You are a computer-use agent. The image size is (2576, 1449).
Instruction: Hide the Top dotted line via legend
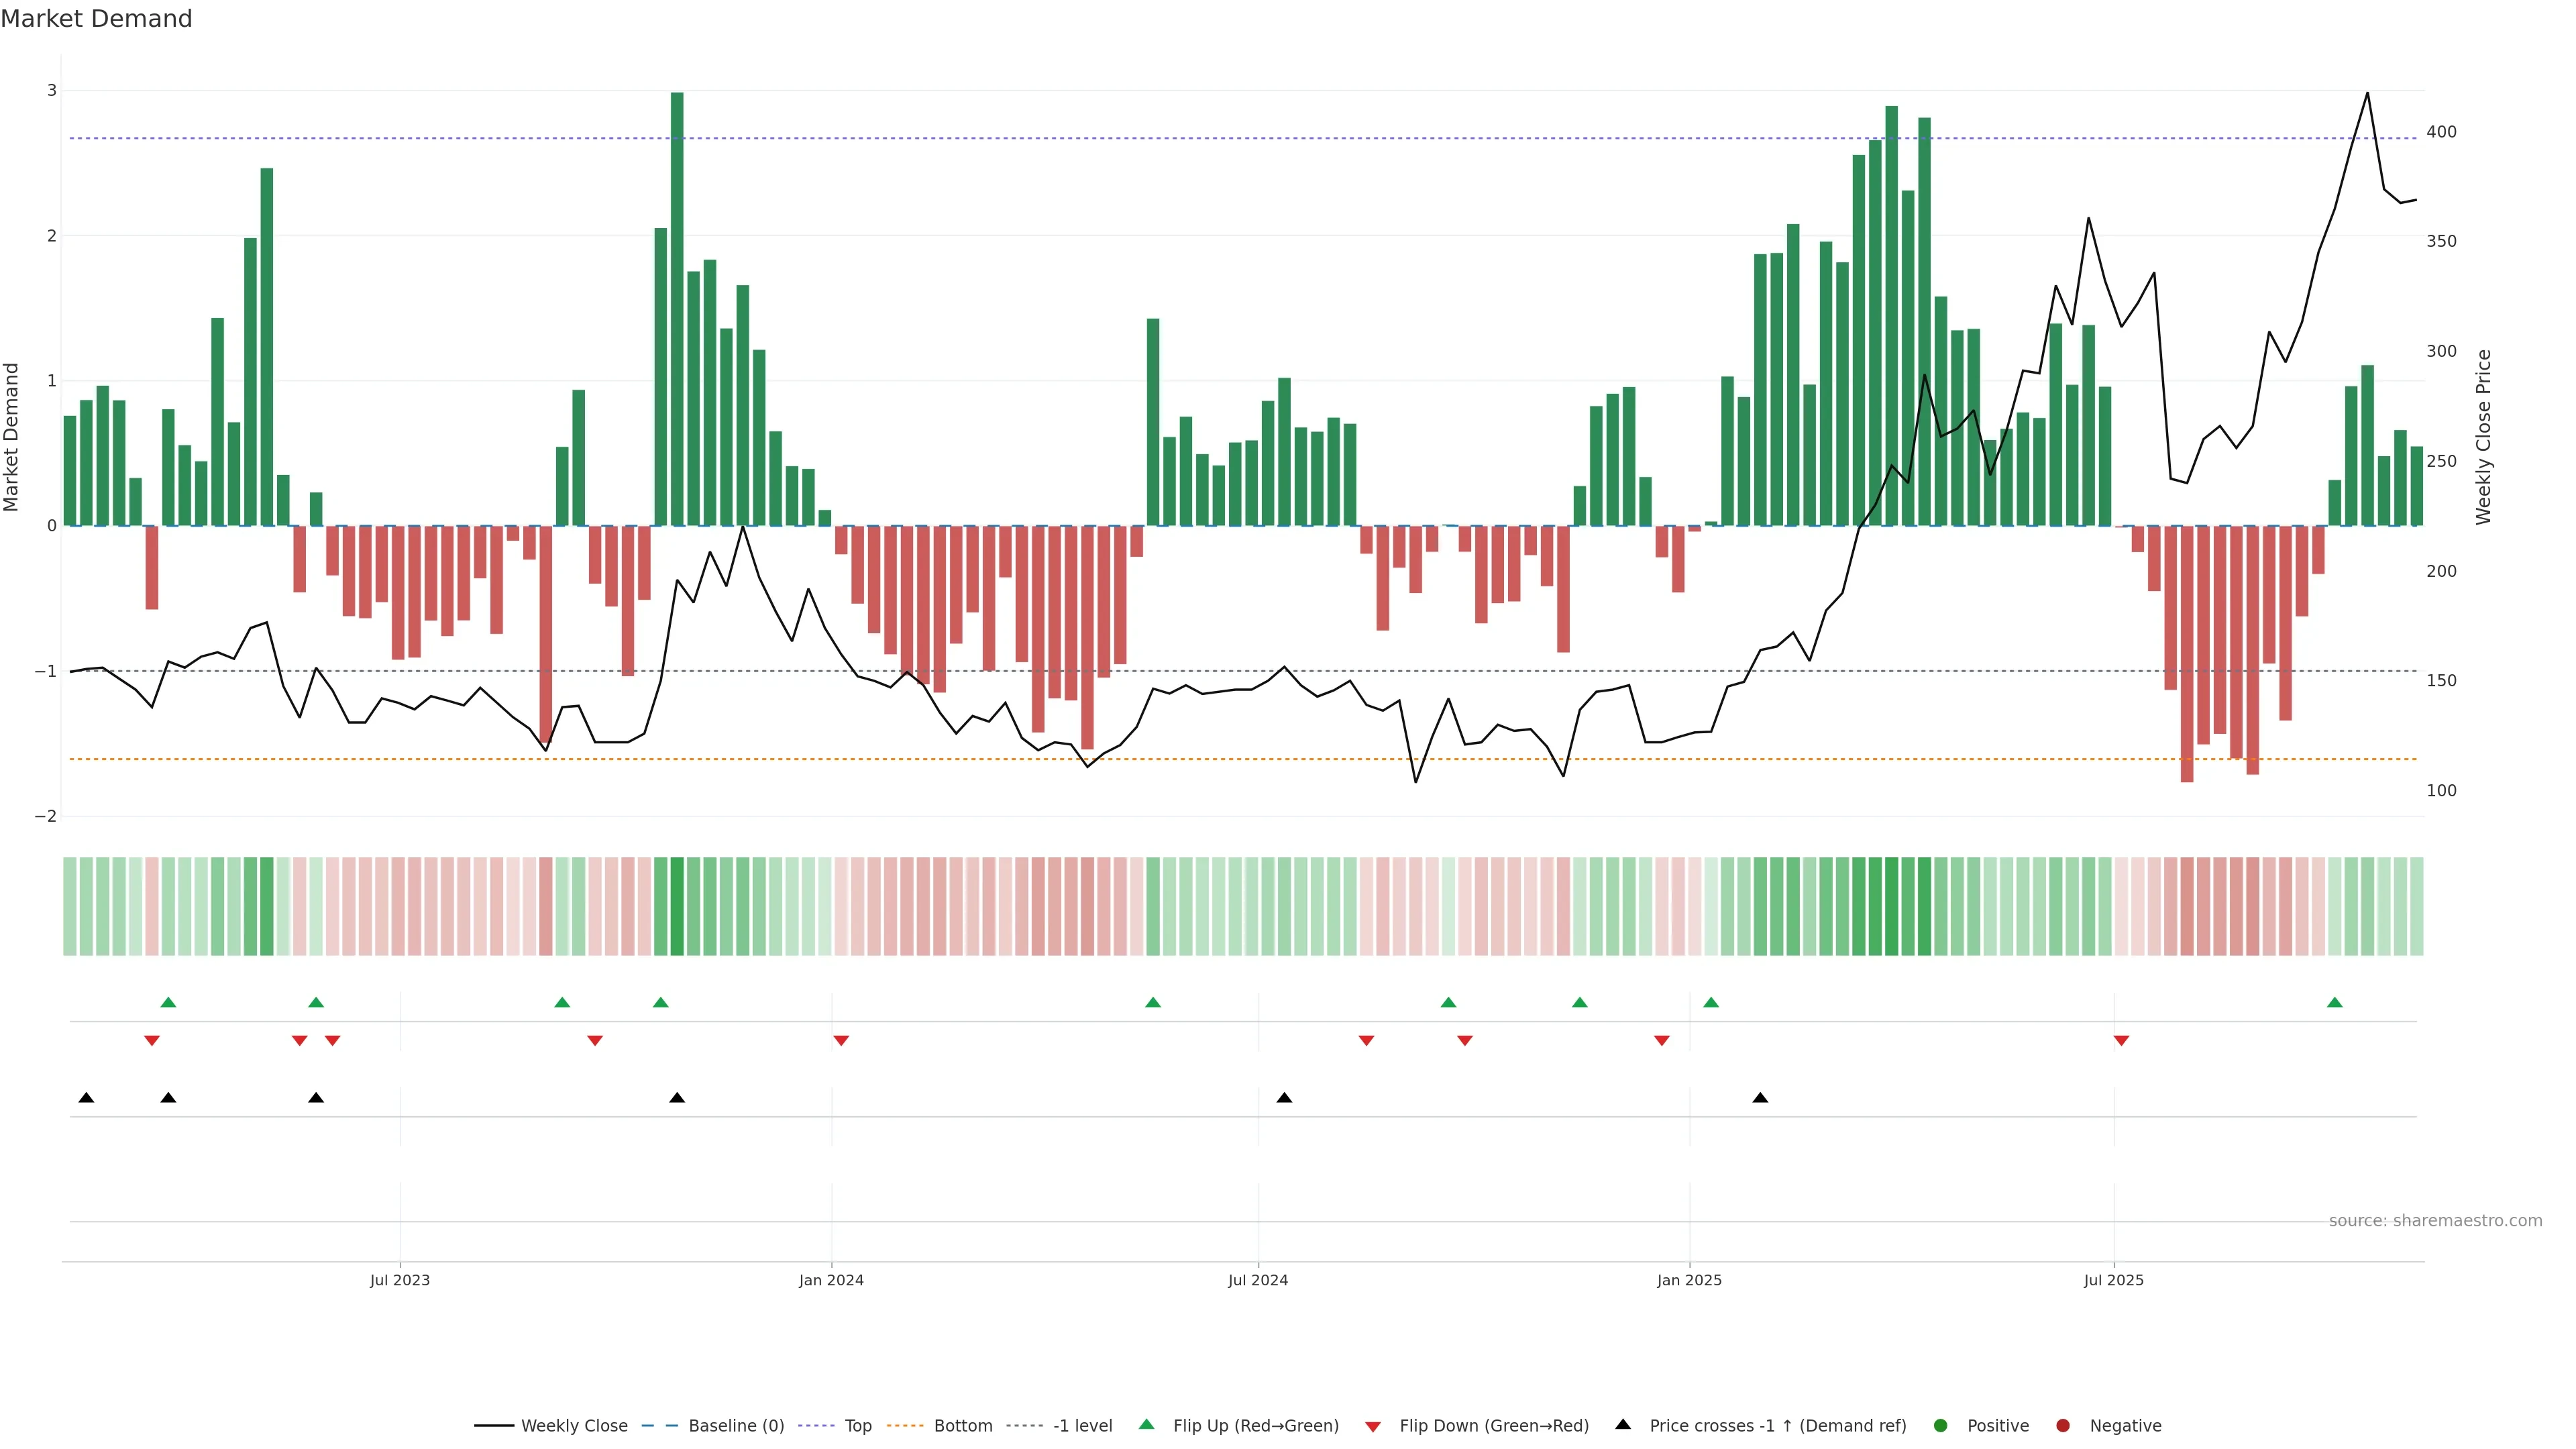pyautogui.click(x=857, y=1425)
